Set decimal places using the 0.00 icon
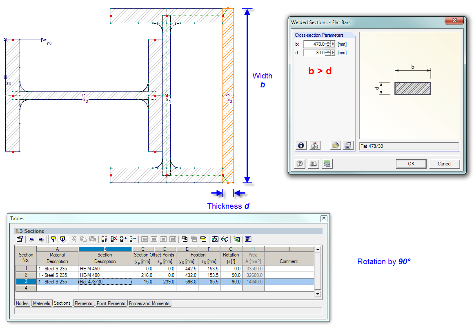This screenshot has height=330, width=474. pyautogui.click(x=327, y=164)
